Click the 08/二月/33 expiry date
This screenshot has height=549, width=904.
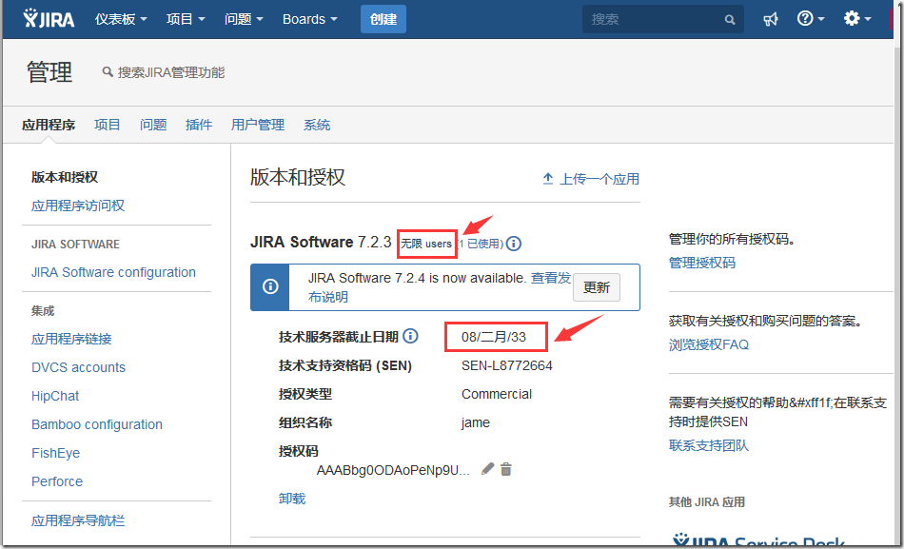pos(494,337)
